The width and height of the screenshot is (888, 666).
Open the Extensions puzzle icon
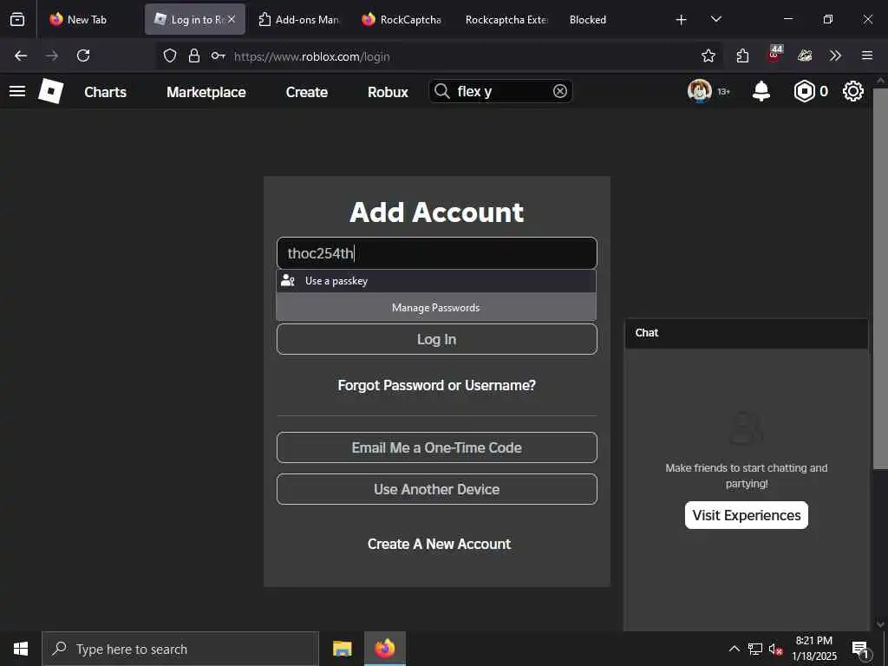tap(742, 55)
